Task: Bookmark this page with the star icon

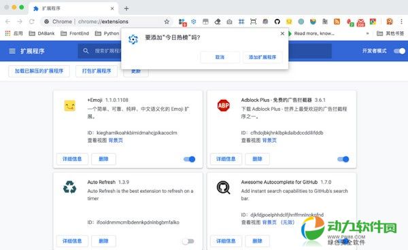Action: click(167, 22)
